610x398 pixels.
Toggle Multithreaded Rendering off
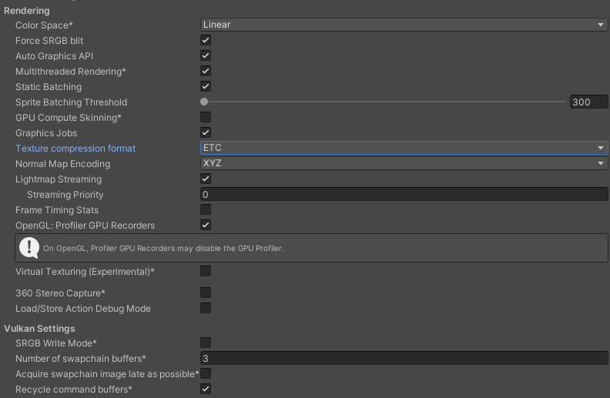coord(206,71)
